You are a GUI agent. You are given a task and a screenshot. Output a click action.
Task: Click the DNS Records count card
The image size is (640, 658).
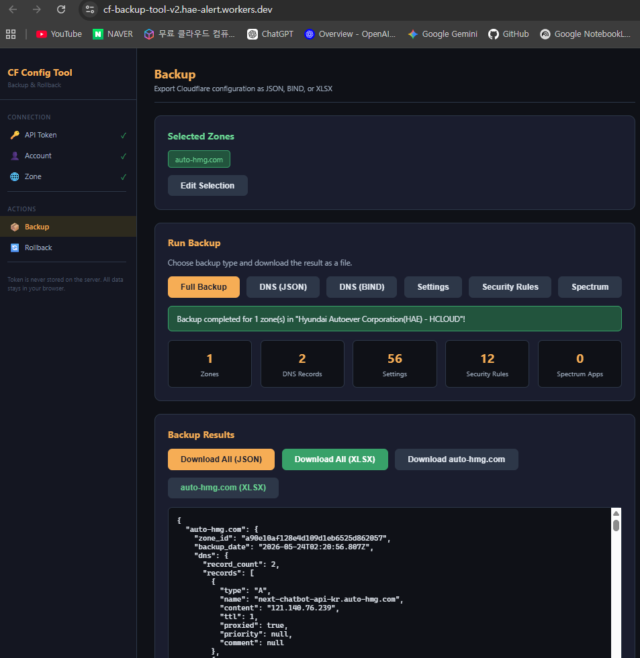[x=302, y=364]
